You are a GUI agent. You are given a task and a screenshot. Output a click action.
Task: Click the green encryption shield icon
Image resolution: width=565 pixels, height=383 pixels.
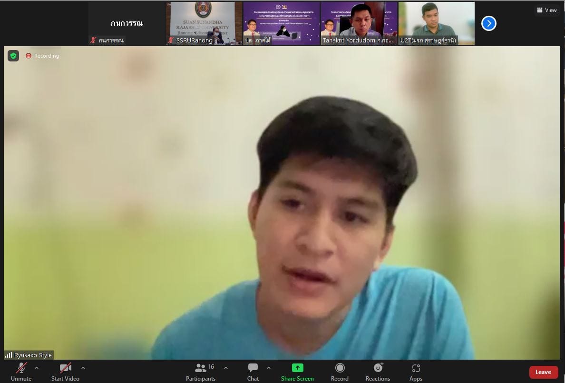tap(13, 56)
